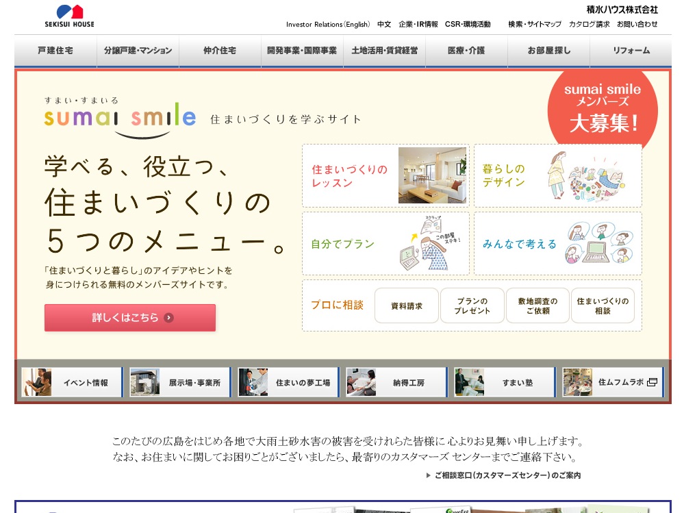Open the Investor Relations (English) link
The image size is (684, 513).
[x=327, y=25]
